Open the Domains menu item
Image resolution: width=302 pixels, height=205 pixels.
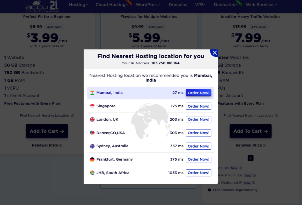pyautogui.click(x=178, y=5)
